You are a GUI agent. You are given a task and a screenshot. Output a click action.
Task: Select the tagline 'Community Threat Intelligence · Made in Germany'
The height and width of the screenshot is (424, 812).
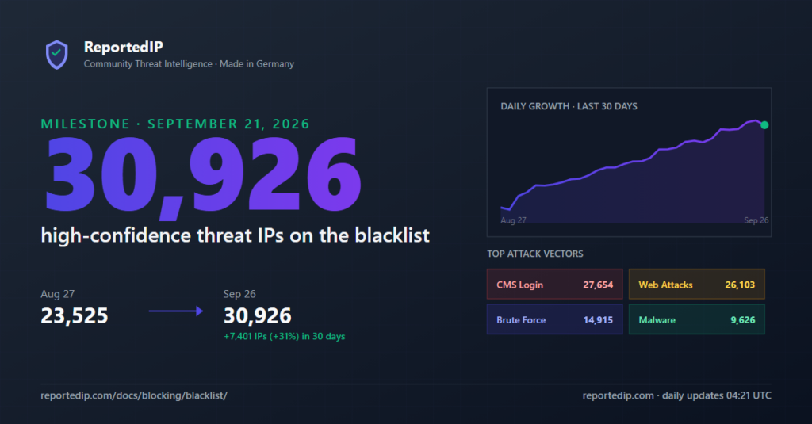189,63
